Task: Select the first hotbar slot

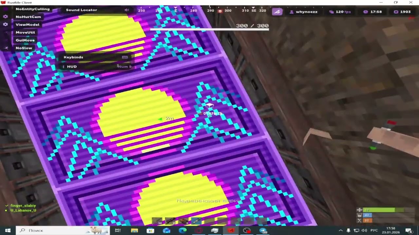Action: pos(157,221)
